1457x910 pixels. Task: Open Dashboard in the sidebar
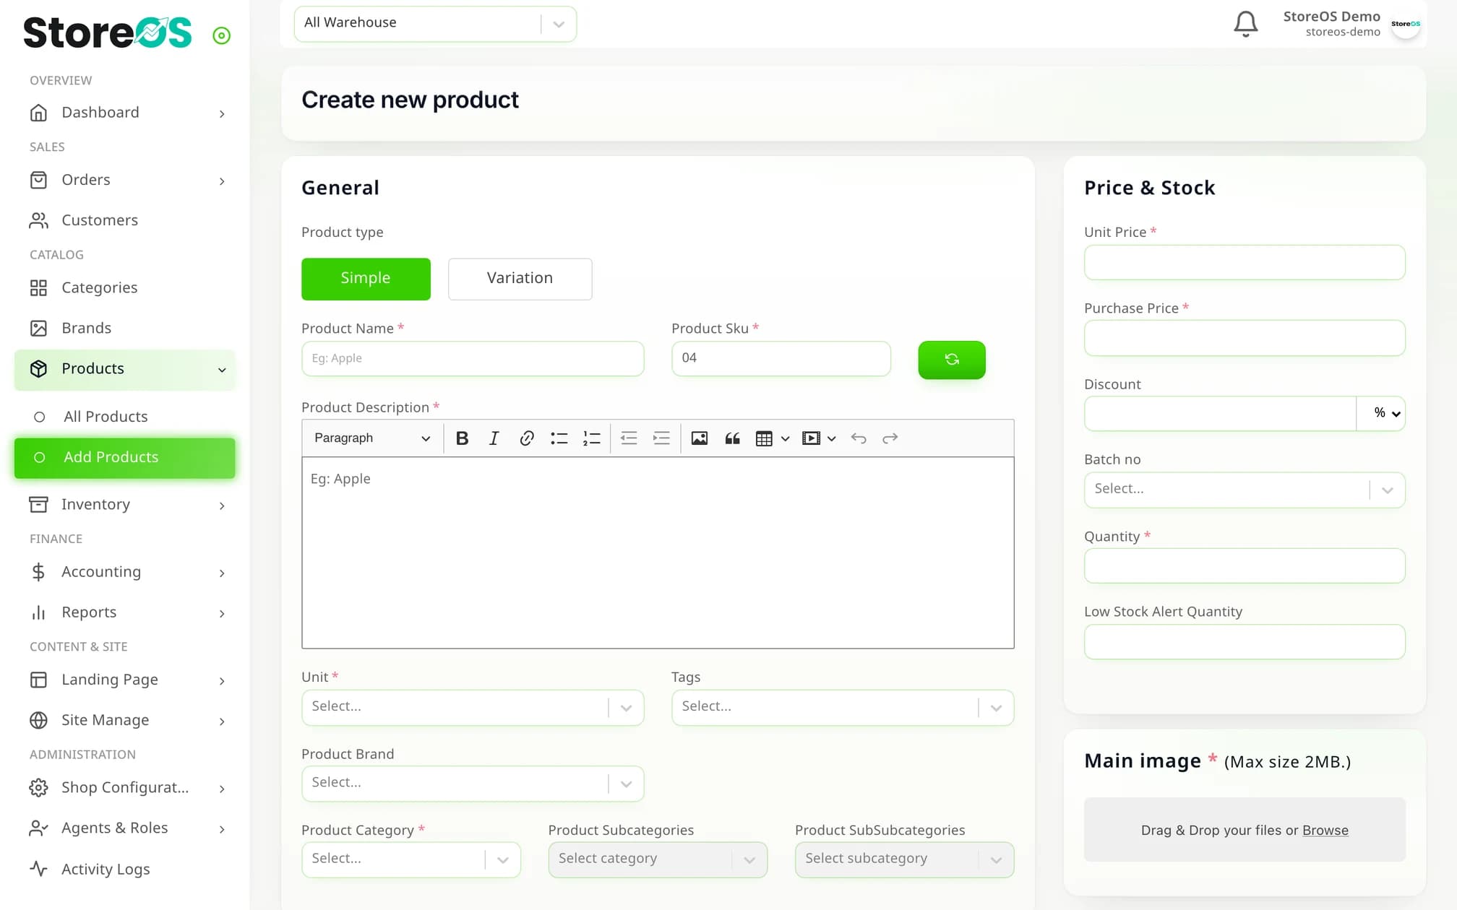pyautogui.click(x=124, y=113)
